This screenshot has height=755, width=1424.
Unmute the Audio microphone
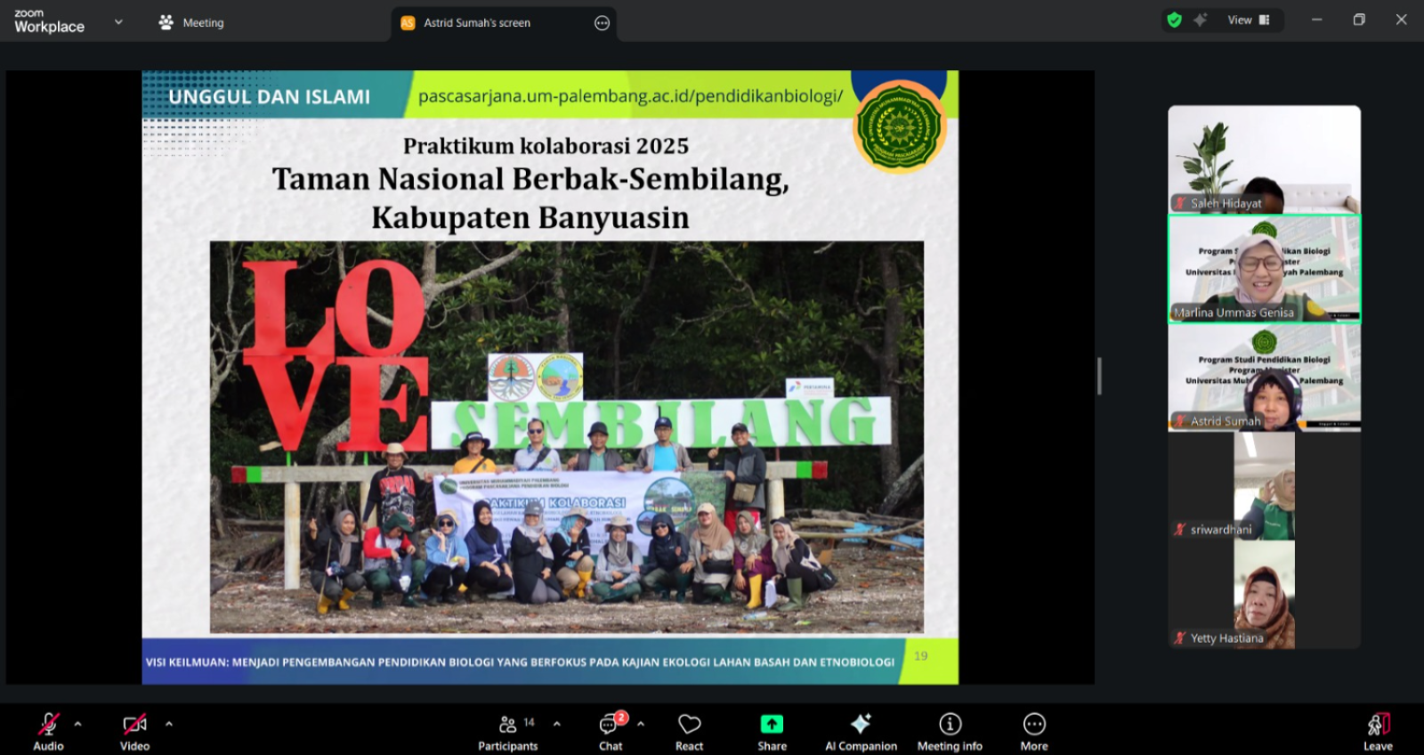point(48,731)
